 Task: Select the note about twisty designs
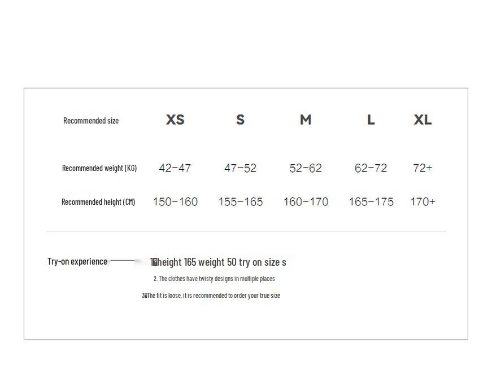[x=214, y=279]
